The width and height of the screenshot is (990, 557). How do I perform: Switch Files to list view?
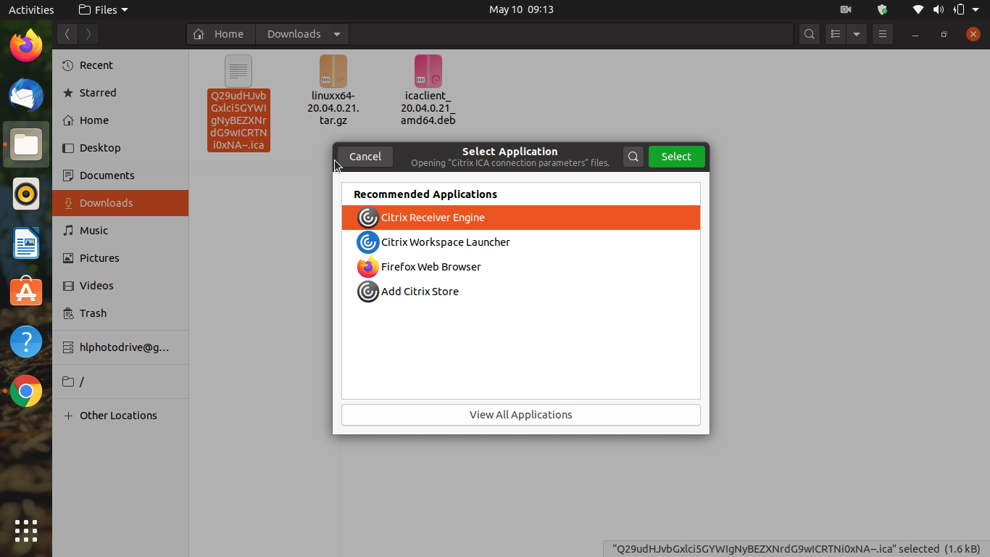click(x=836, y=34)
